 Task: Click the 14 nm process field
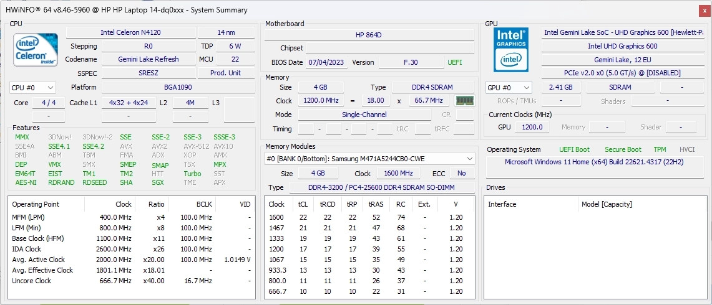(x=226, y=32)
